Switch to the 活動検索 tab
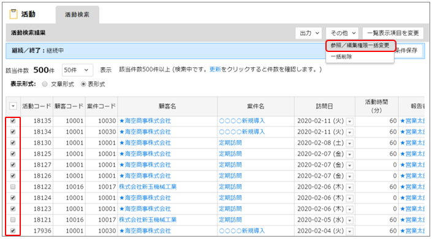The width and height of the screenshot is (432, 239). [77, 15]
